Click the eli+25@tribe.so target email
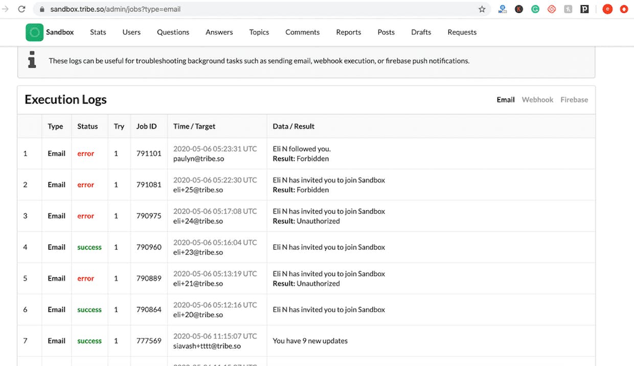Image resolution: width=634 pixels, height=366 pixels. (x=198, y=190)
